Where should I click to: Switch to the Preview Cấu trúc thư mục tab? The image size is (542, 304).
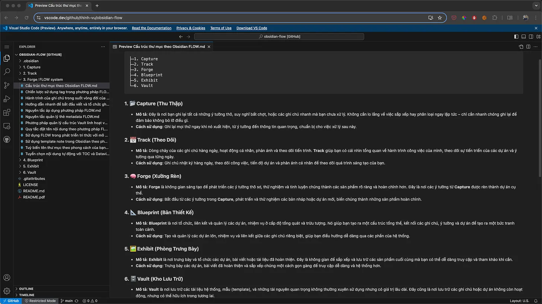point(160,46)
